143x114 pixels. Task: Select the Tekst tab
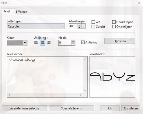7,11
